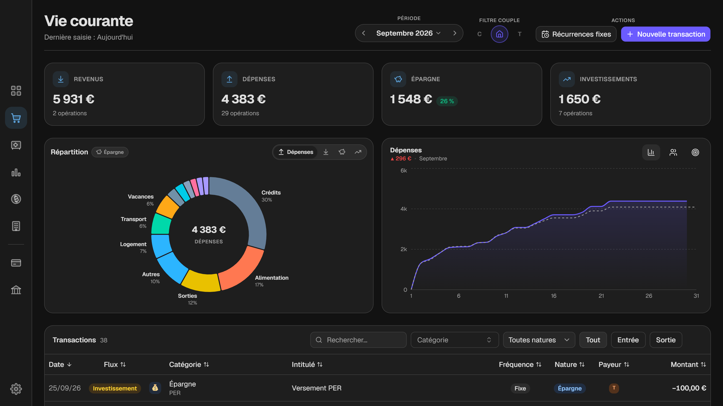Show target goal view in Dépenses panel
This screenshot has width=723, height=406.
point(695,152)
